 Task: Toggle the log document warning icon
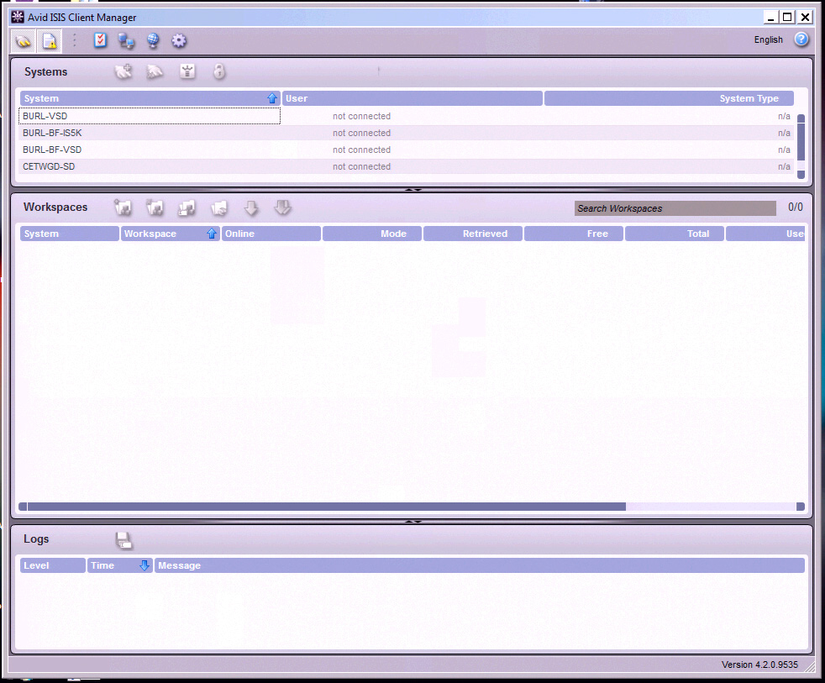49,41
